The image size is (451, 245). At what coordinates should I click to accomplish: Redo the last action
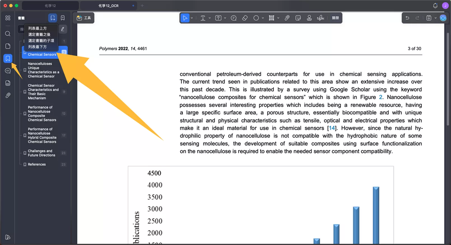pos(417,18)
